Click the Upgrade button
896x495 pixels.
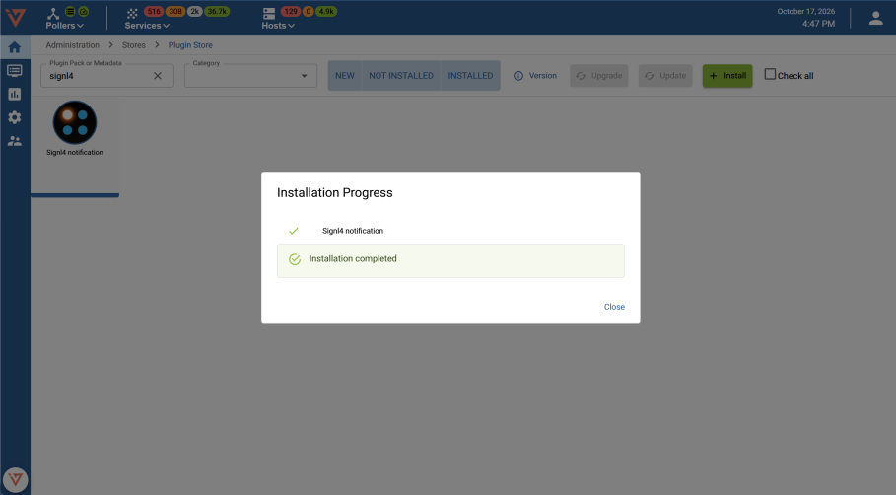[599, 76]
